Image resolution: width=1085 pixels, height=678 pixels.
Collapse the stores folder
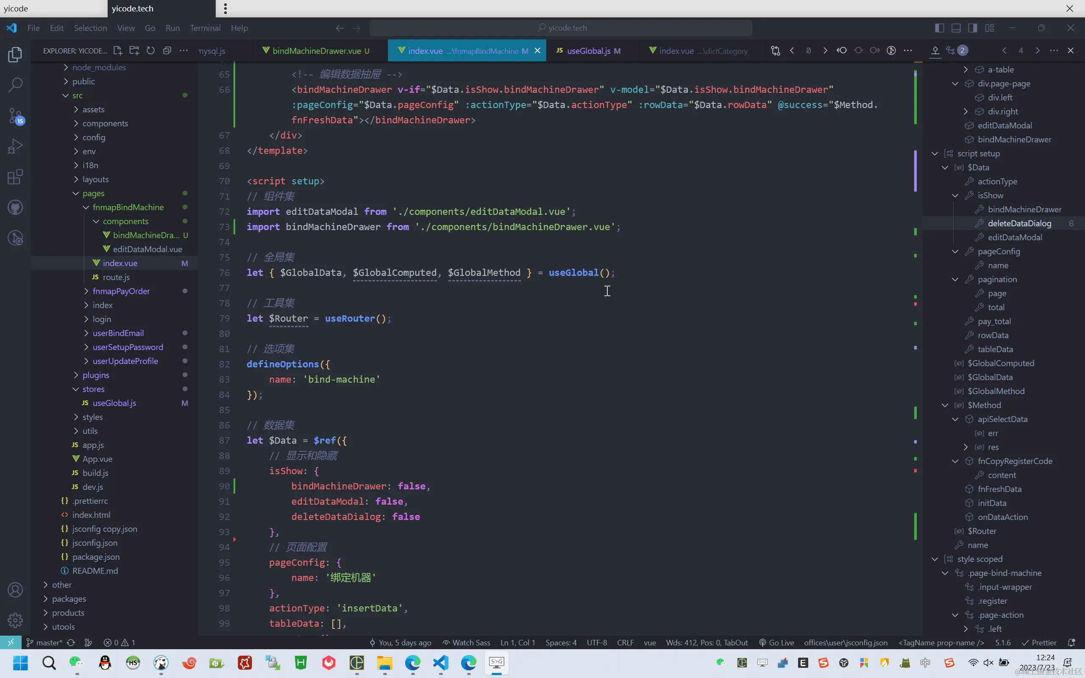pyautogui.click(x=76, y=389)
